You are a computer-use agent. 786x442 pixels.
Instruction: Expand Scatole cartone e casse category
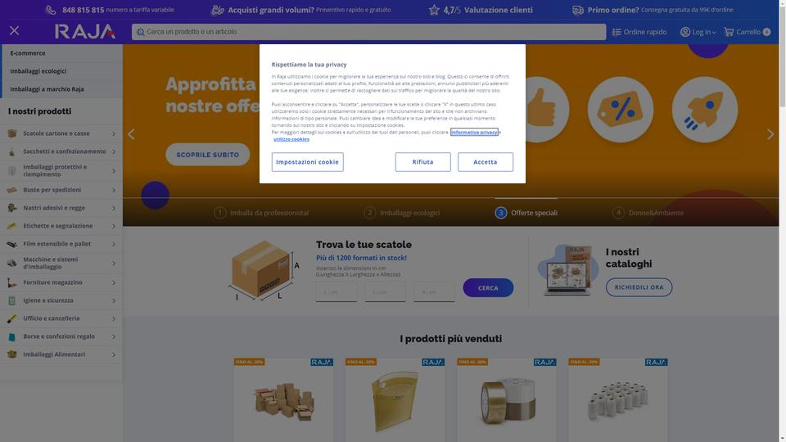click(61, 133)
